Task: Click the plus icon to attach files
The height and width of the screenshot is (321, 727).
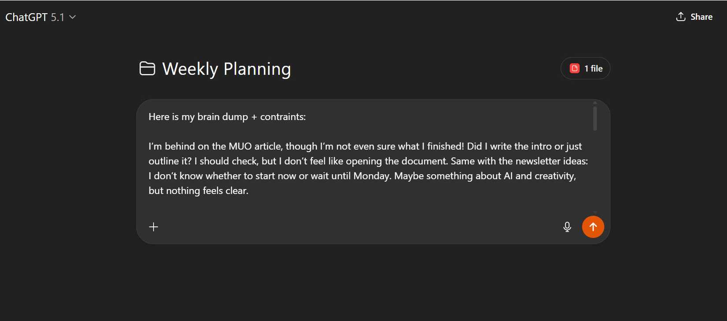Action: (x=153, y=227)
